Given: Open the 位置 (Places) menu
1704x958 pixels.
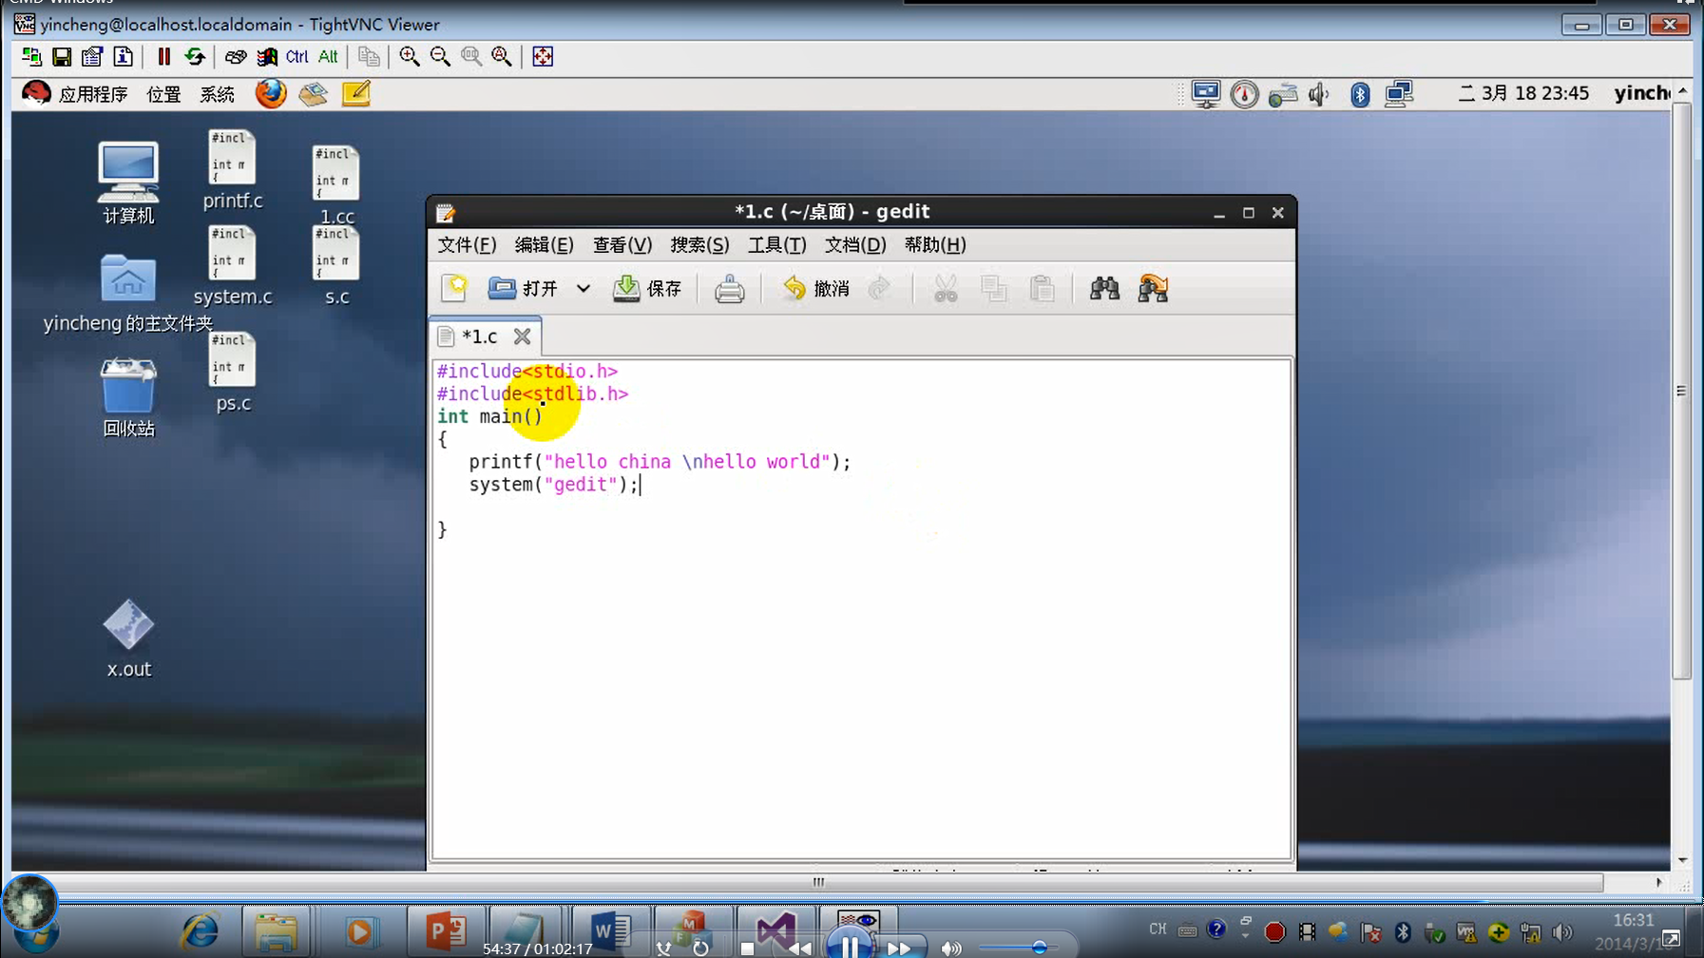Looking at the screenshot, I should coord(163,94).
